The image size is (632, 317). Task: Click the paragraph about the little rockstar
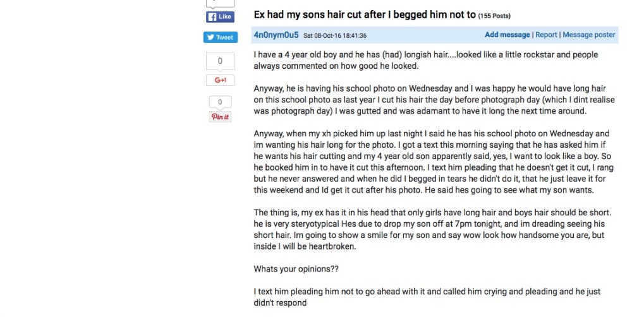[x=425, y=61]
